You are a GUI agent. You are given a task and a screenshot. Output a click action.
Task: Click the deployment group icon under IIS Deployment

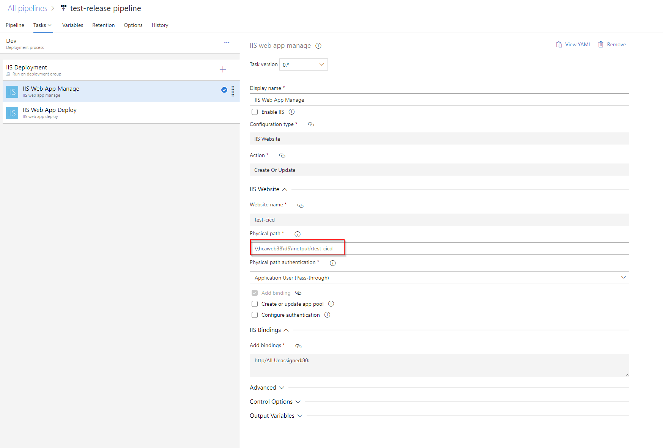click(x=8, y=74)
